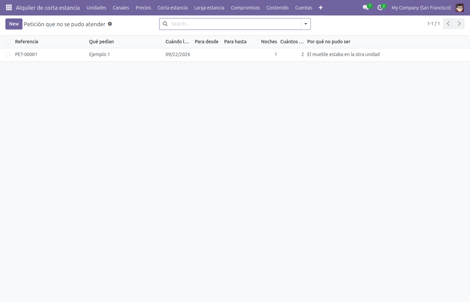Open the Contenido menu
This screenshot has width=470, height=302.
click(277, 8)
